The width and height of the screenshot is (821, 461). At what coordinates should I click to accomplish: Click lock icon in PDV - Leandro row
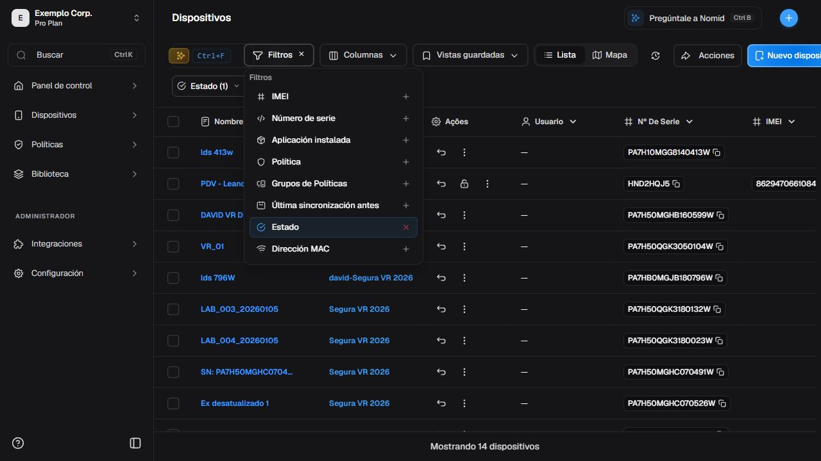(x=464, y=184)
